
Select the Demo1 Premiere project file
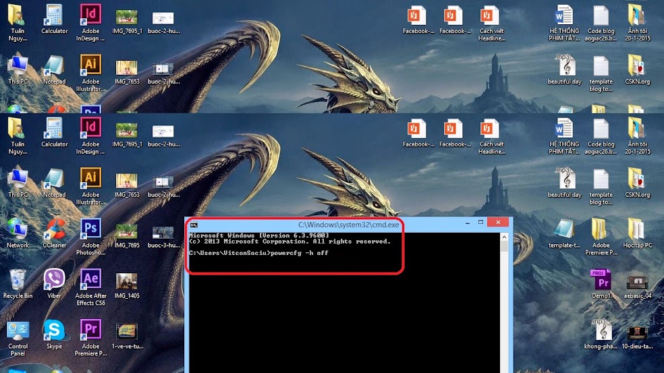601,284
